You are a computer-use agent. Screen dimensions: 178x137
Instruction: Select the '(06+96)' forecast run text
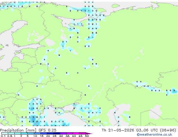coord(168,130)
